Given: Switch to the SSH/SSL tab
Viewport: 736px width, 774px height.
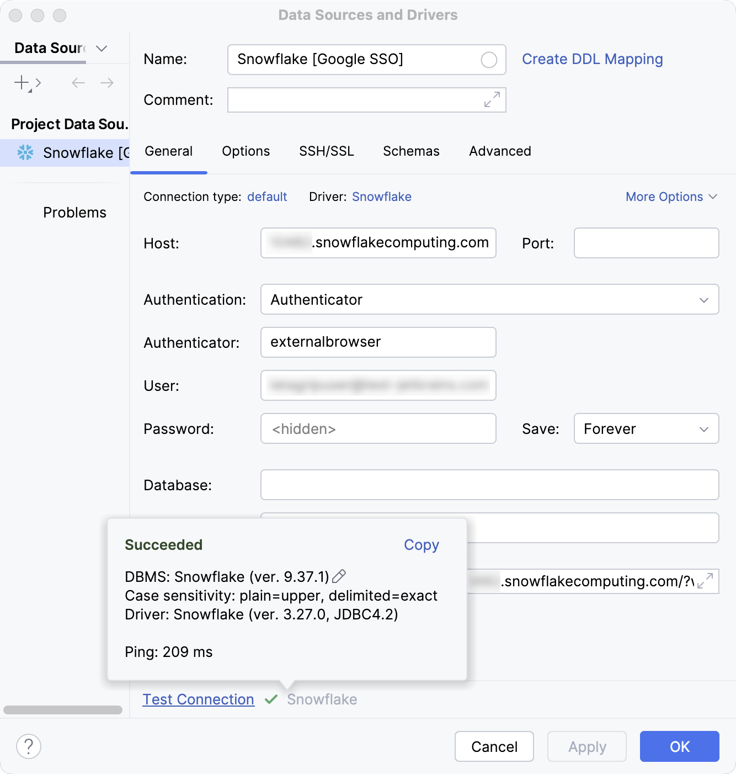Looking at the screenshot, I should point(326,151).
